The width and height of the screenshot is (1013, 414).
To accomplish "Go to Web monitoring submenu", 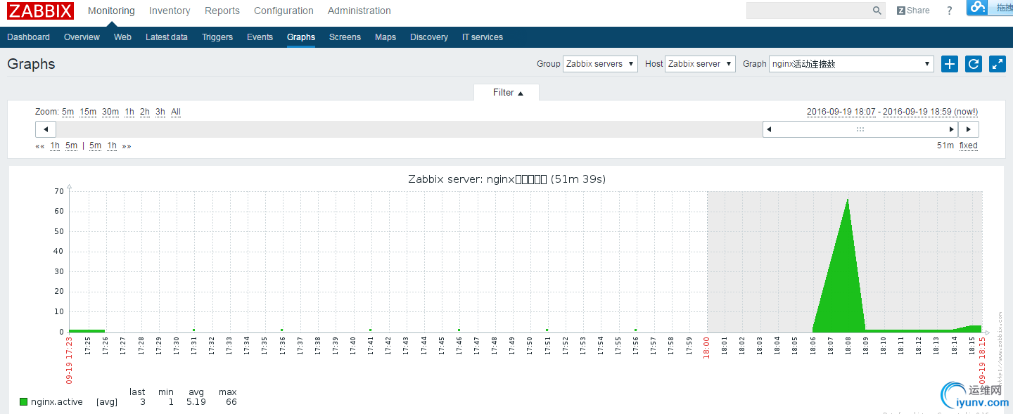I will point(122,37).
